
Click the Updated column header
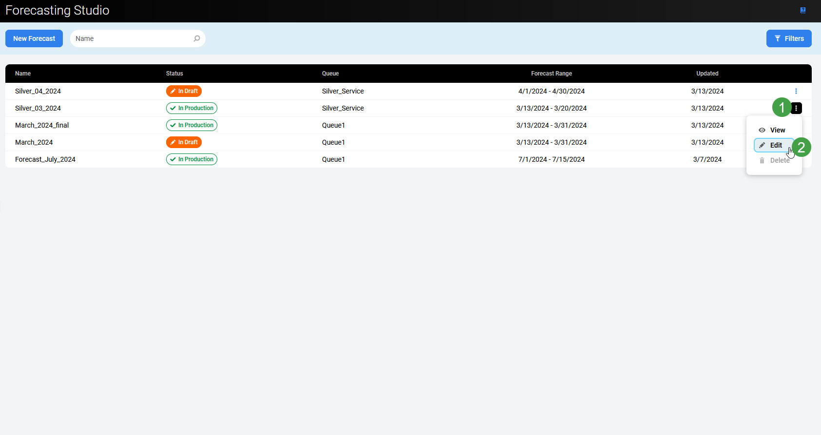pos(707,74)
